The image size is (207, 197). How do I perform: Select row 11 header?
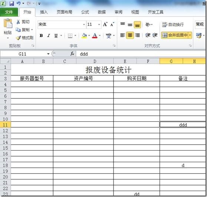point(6,125)
